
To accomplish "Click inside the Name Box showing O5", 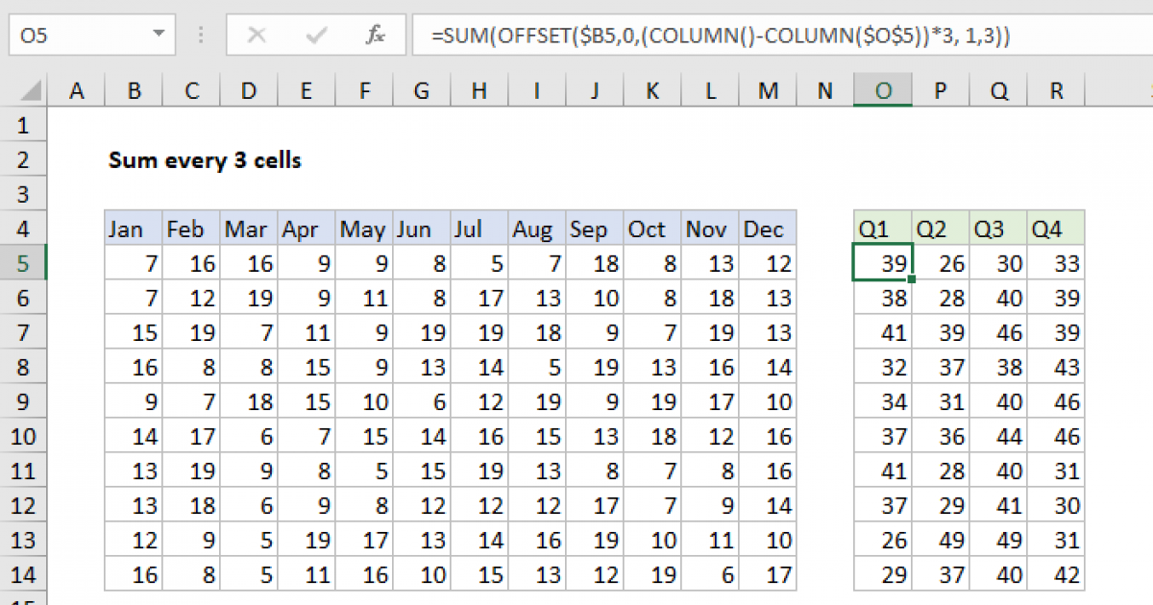I will (77, 36).
